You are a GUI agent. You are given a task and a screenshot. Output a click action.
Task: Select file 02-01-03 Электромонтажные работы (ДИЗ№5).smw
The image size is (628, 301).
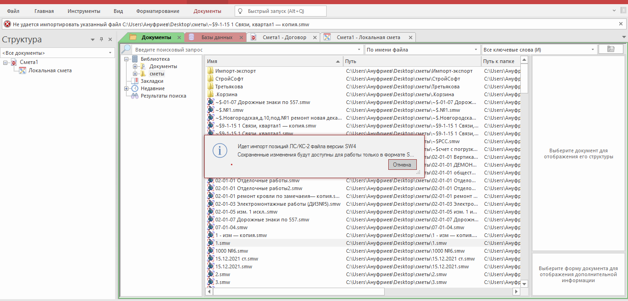click(x=277, y=204)
